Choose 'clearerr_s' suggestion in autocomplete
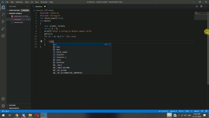 [x=82, y=57]
